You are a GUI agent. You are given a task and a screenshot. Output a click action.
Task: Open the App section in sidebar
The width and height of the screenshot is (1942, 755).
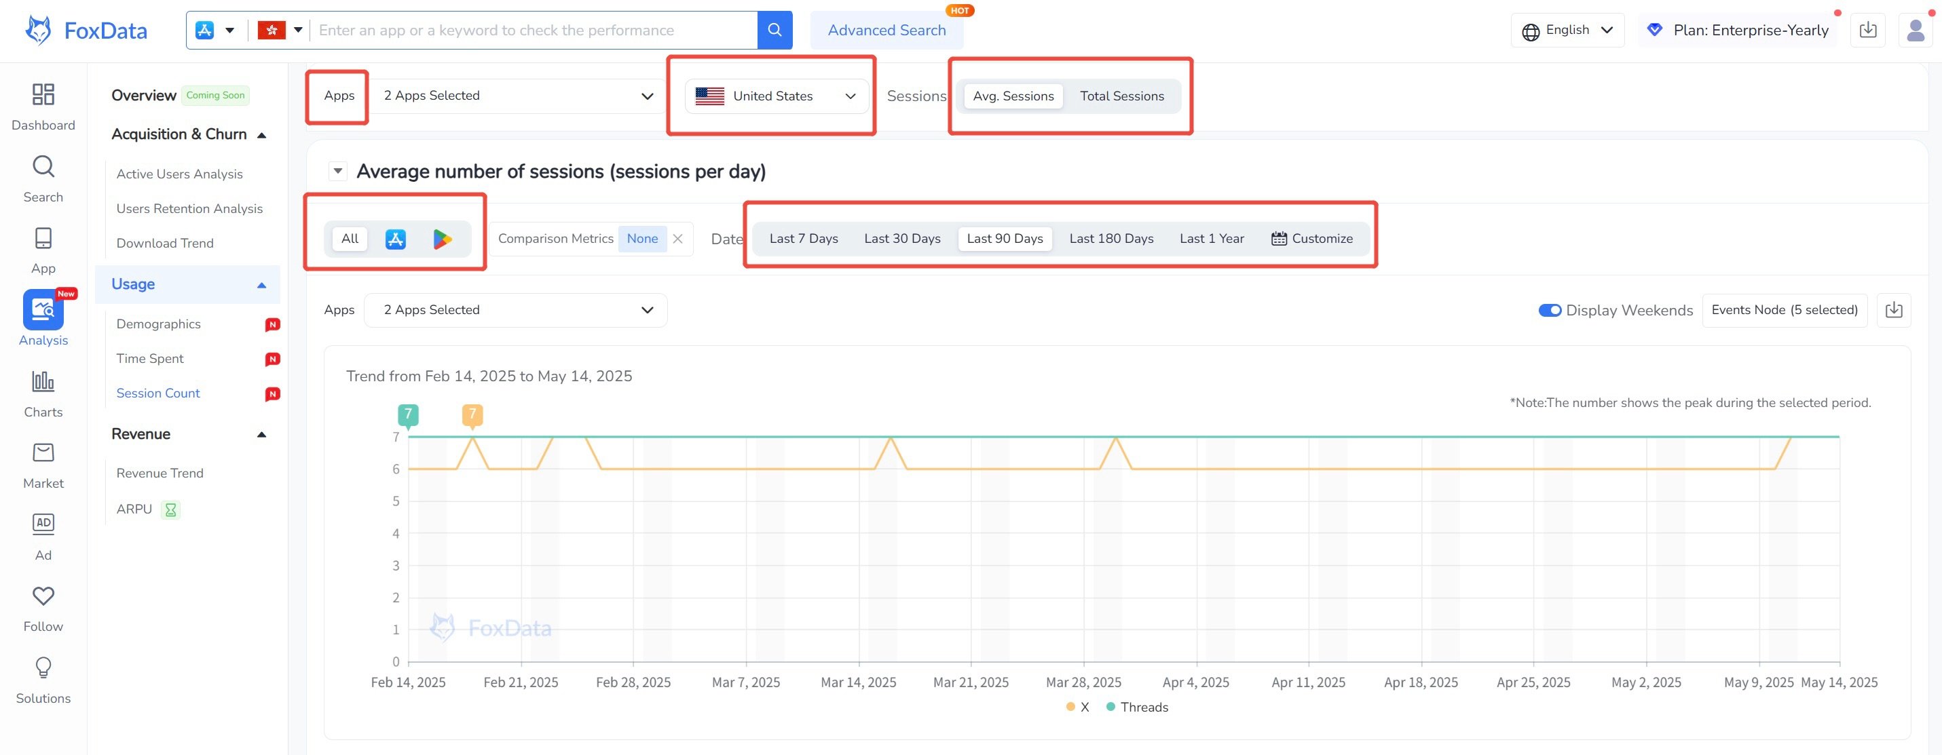pos(43,250)
